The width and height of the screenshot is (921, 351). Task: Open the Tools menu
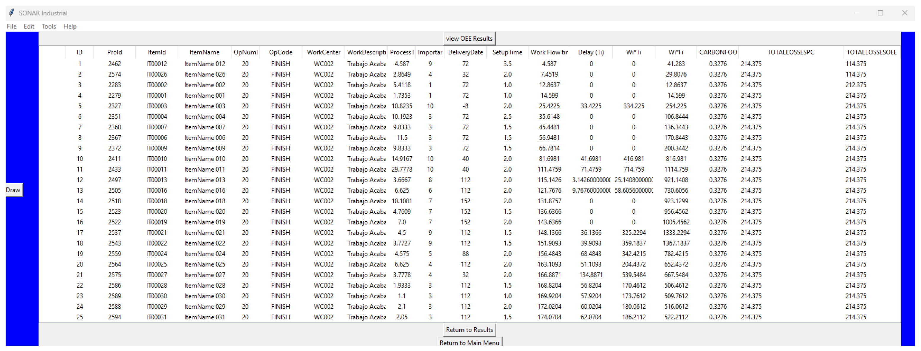49,26
